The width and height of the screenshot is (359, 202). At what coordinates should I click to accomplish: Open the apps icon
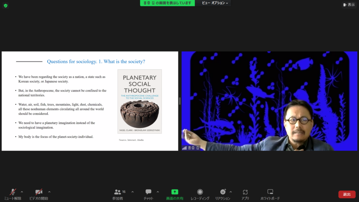pyautogui.click(x=245, y=192)
